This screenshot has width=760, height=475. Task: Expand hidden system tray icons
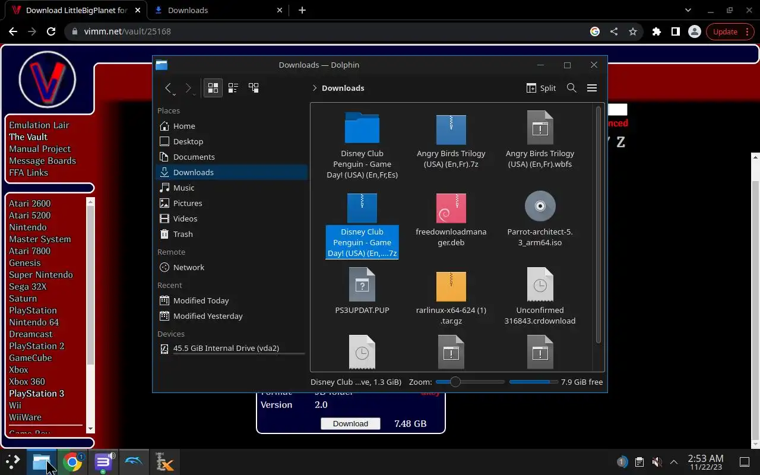[x=674, y=462]
